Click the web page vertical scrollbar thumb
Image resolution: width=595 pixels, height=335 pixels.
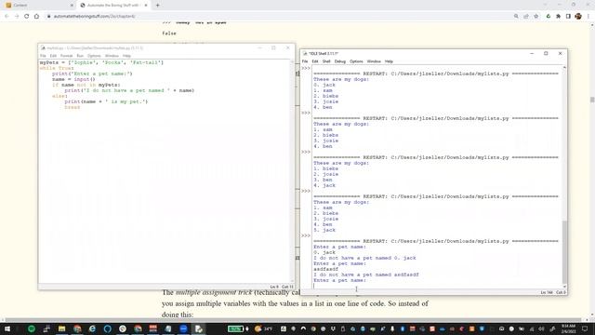592,100
